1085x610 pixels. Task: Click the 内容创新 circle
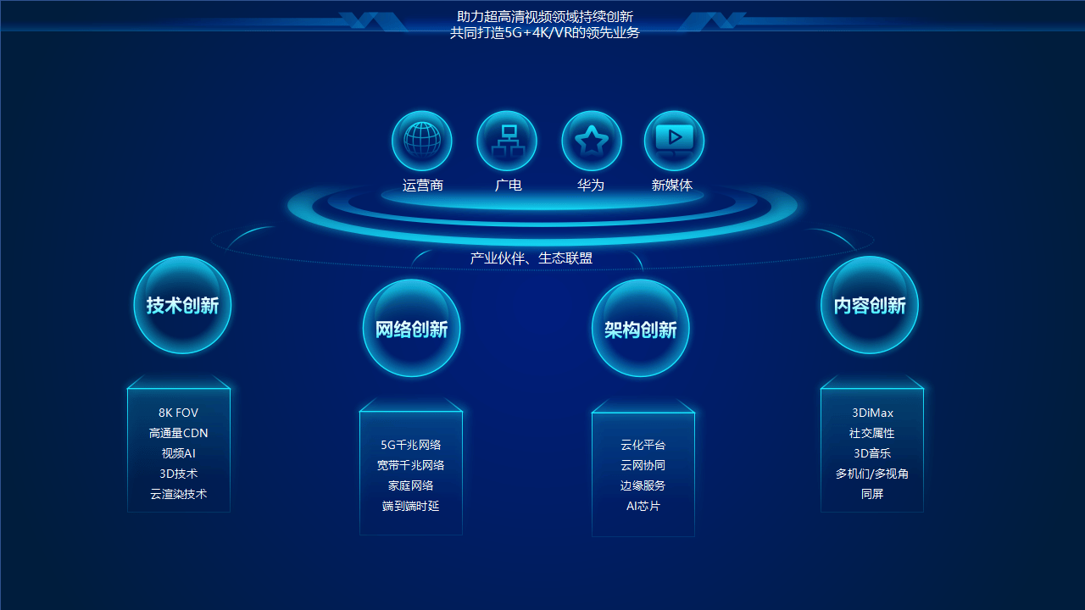pyautogui.click(x=870, y=305)
